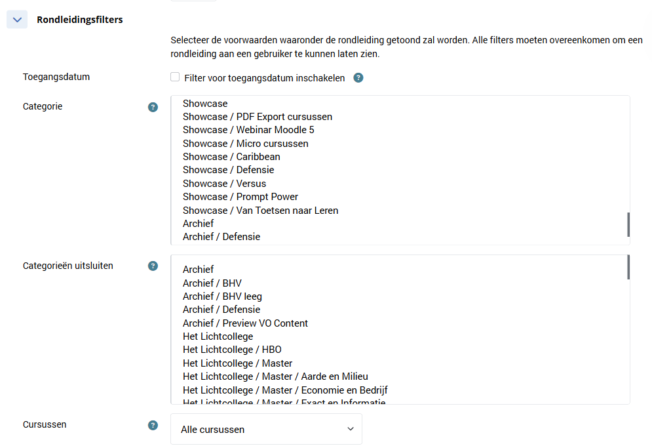Exclude Het Lichtcollege / HBO category
The image size is (652, 448).
pyautogui.click(x=232, y=350)
